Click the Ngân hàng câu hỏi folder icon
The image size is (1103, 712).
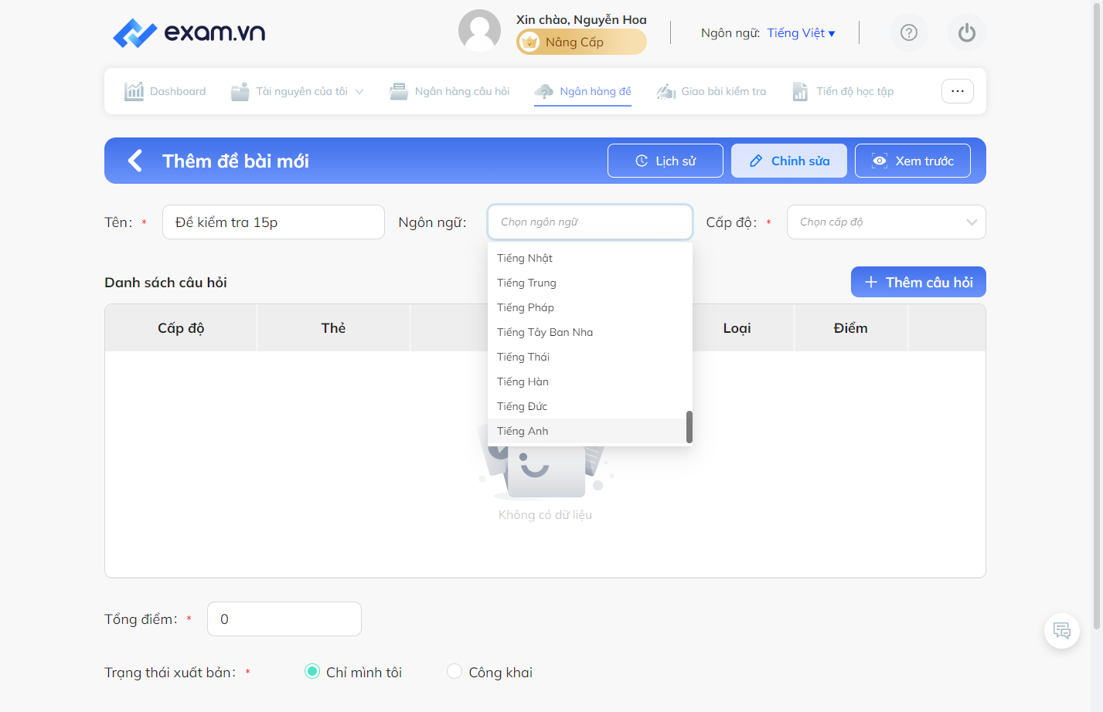point(399,91)
